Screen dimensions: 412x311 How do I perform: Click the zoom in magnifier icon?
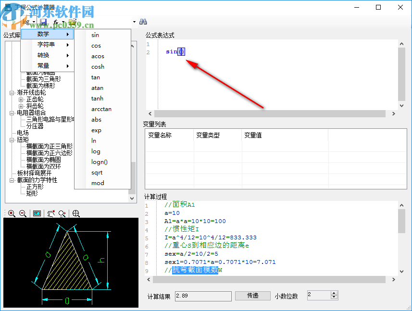pos(12,213)
